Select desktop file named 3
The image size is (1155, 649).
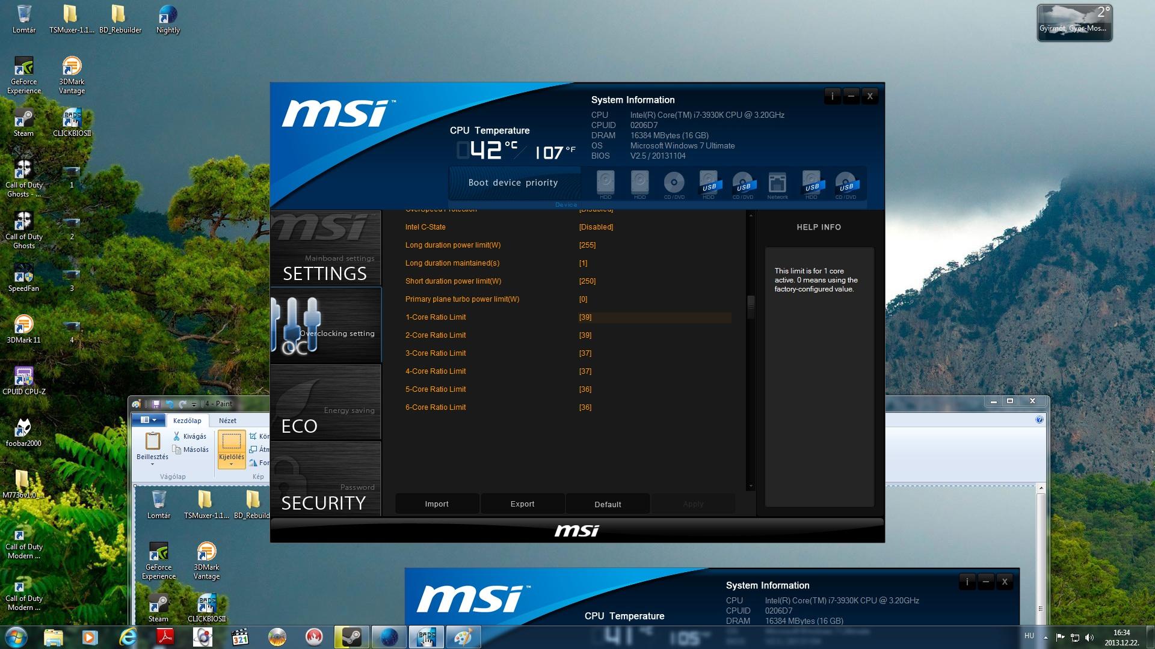pos(72,281)
